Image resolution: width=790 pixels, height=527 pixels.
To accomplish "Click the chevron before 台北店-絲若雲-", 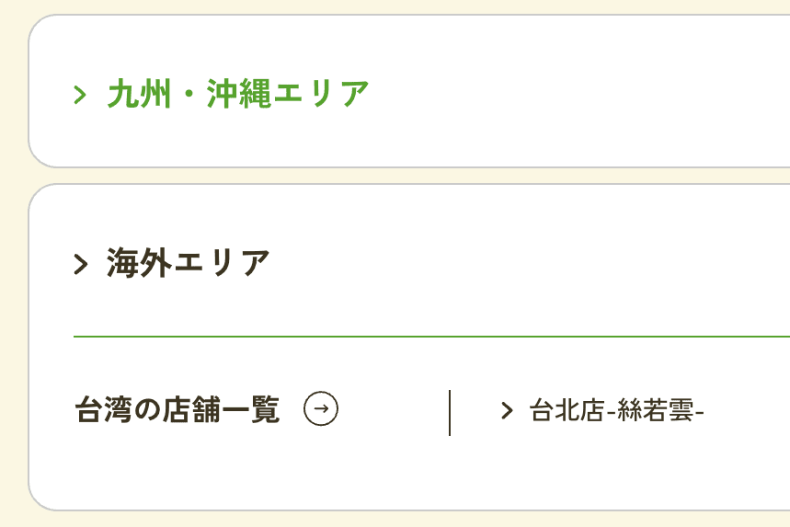I will [x=507, y=410].
